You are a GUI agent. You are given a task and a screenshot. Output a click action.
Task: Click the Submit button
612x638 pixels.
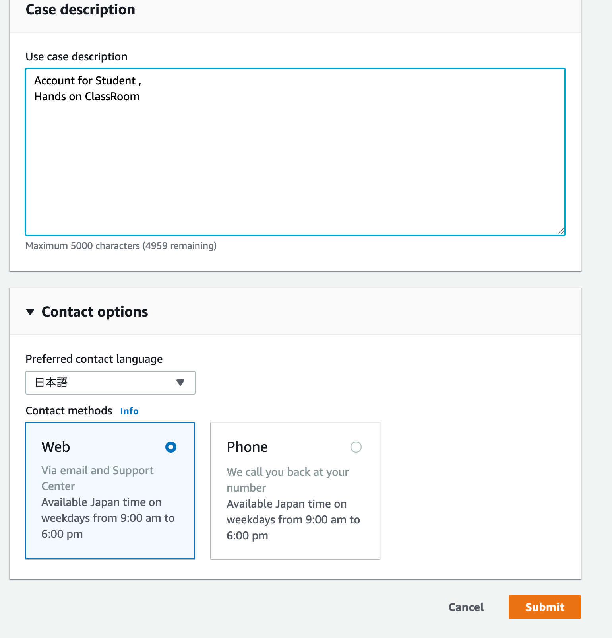tap(545, 607)
